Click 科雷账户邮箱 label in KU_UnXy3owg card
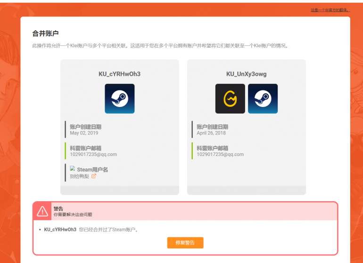This screenshot has width=363, height=263. coord(213,148)
